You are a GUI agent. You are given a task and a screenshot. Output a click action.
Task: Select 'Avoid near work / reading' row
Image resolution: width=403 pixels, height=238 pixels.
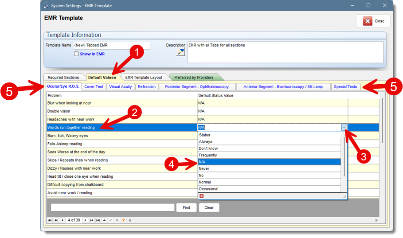click(122, 193)
